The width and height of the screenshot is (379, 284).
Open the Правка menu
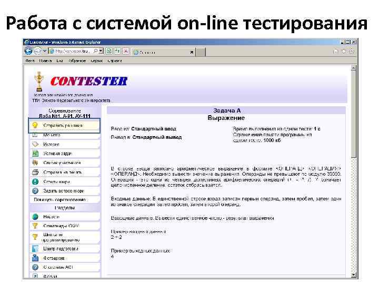coord(45,61)
